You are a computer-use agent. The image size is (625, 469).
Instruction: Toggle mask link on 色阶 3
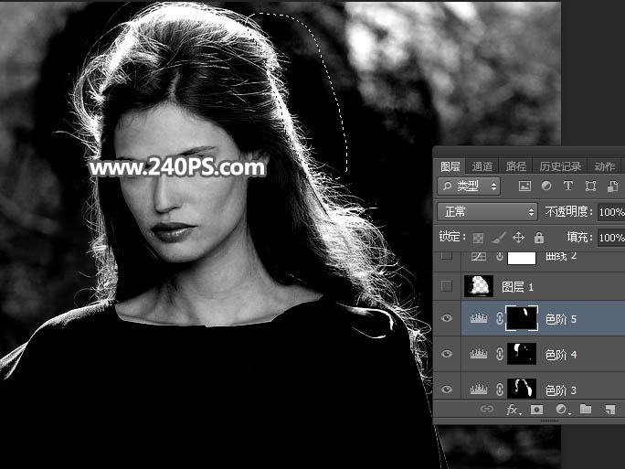click(x=500, y=389)
